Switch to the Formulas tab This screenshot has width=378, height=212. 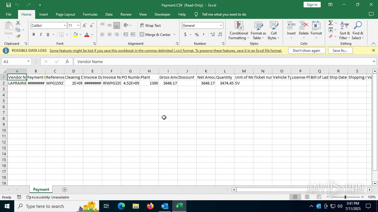coord(90,14)
